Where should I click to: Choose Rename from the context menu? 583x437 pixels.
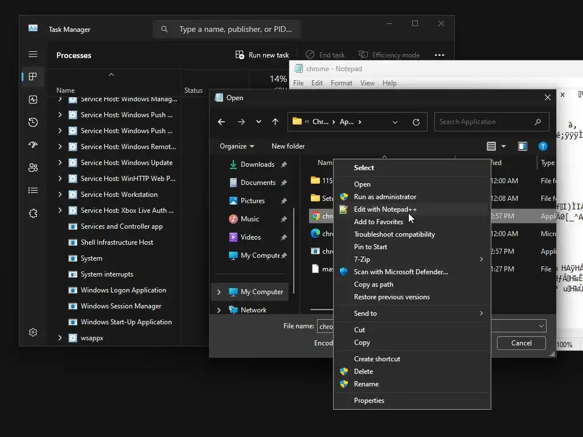point(412,384)
